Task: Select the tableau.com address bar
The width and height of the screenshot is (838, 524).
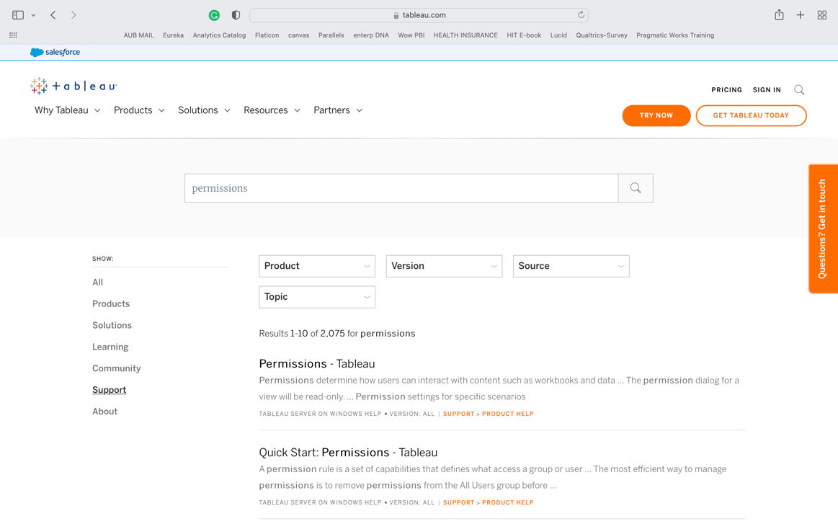Action: 419,15
